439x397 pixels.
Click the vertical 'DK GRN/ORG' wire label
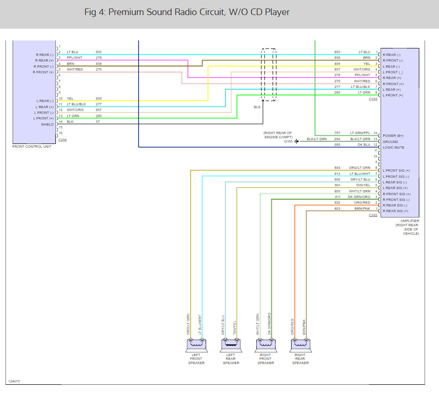pyautogui.click(x=270, y=324)
